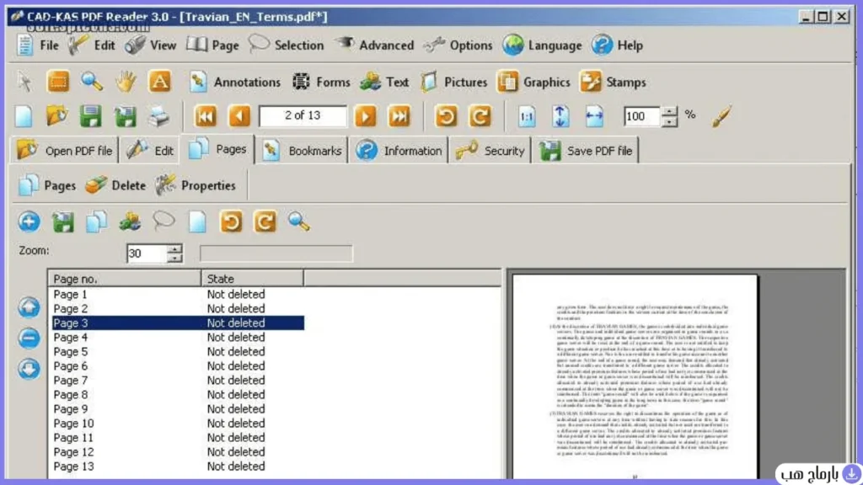The width and height of the screenshot is (863, 485).
Task: Switch to the Open PDF file tab
Action: pos(64,150)
